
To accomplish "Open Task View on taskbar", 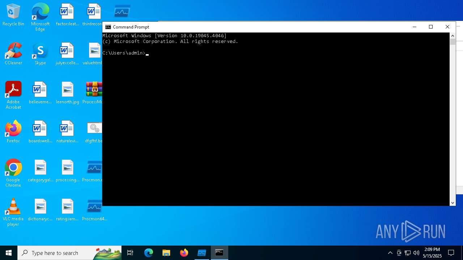I will click(130, 253).
